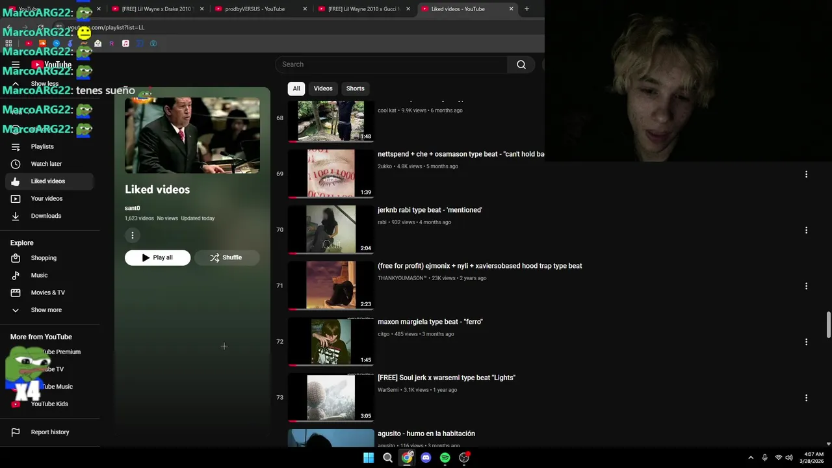Open options for Soul jerk warsemi beat

click(806, 398)
